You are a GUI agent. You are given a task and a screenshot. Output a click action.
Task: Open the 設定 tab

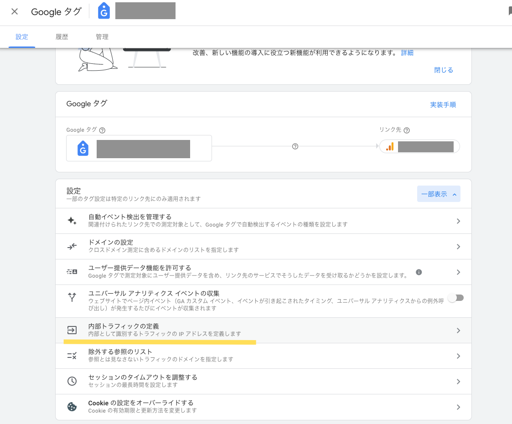tap(22, 37)
